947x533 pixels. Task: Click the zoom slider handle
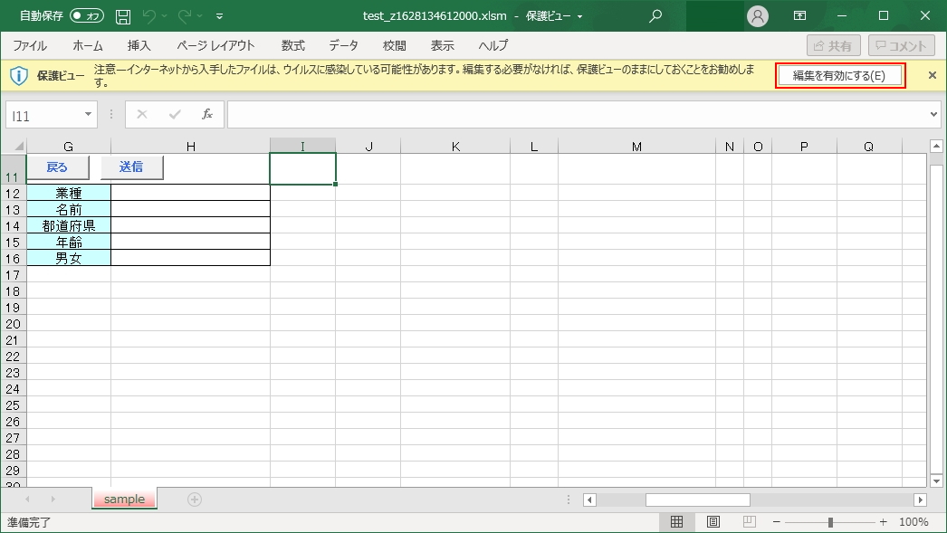[x=830, y=522]
